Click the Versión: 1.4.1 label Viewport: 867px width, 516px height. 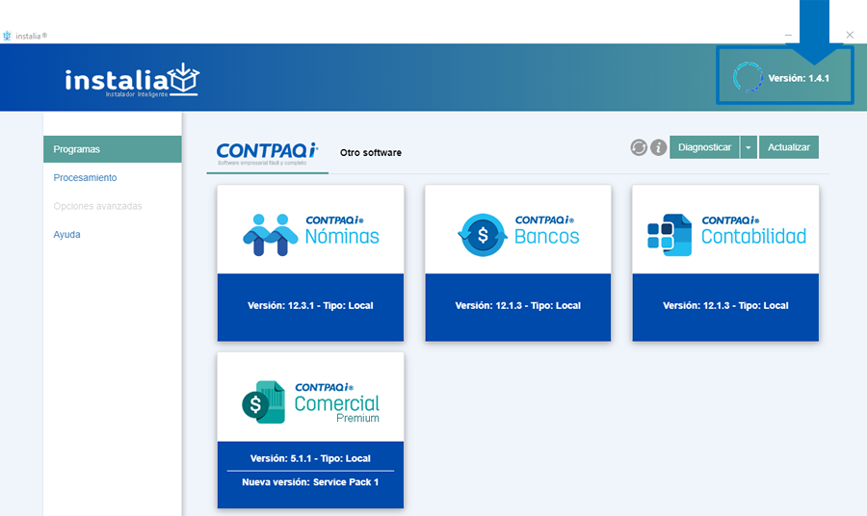(799, 78)
